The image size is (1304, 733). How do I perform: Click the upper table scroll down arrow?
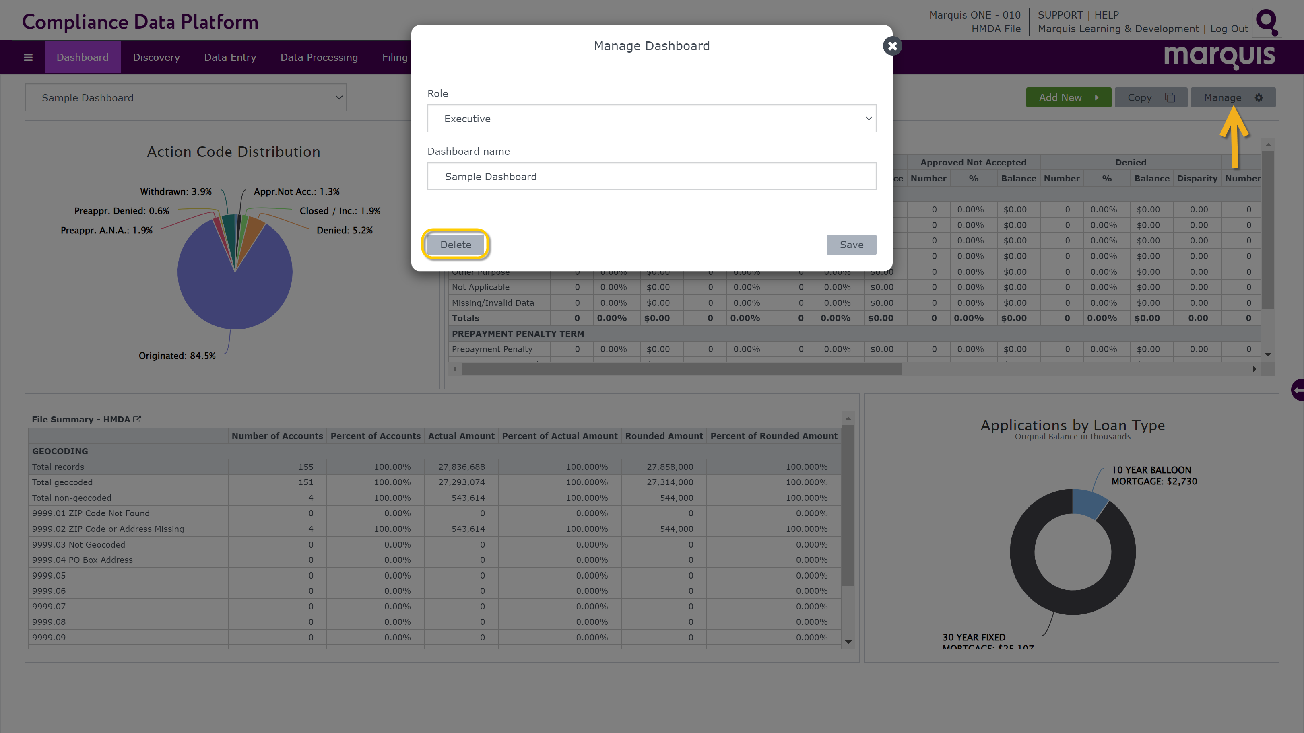1268,354
